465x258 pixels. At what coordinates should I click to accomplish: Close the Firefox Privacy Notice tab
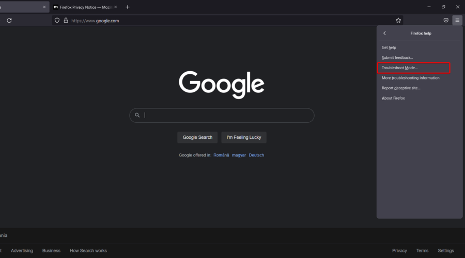click(116, 7)
